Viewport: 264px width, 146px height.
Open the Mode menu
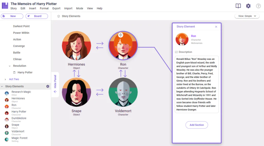80,8
